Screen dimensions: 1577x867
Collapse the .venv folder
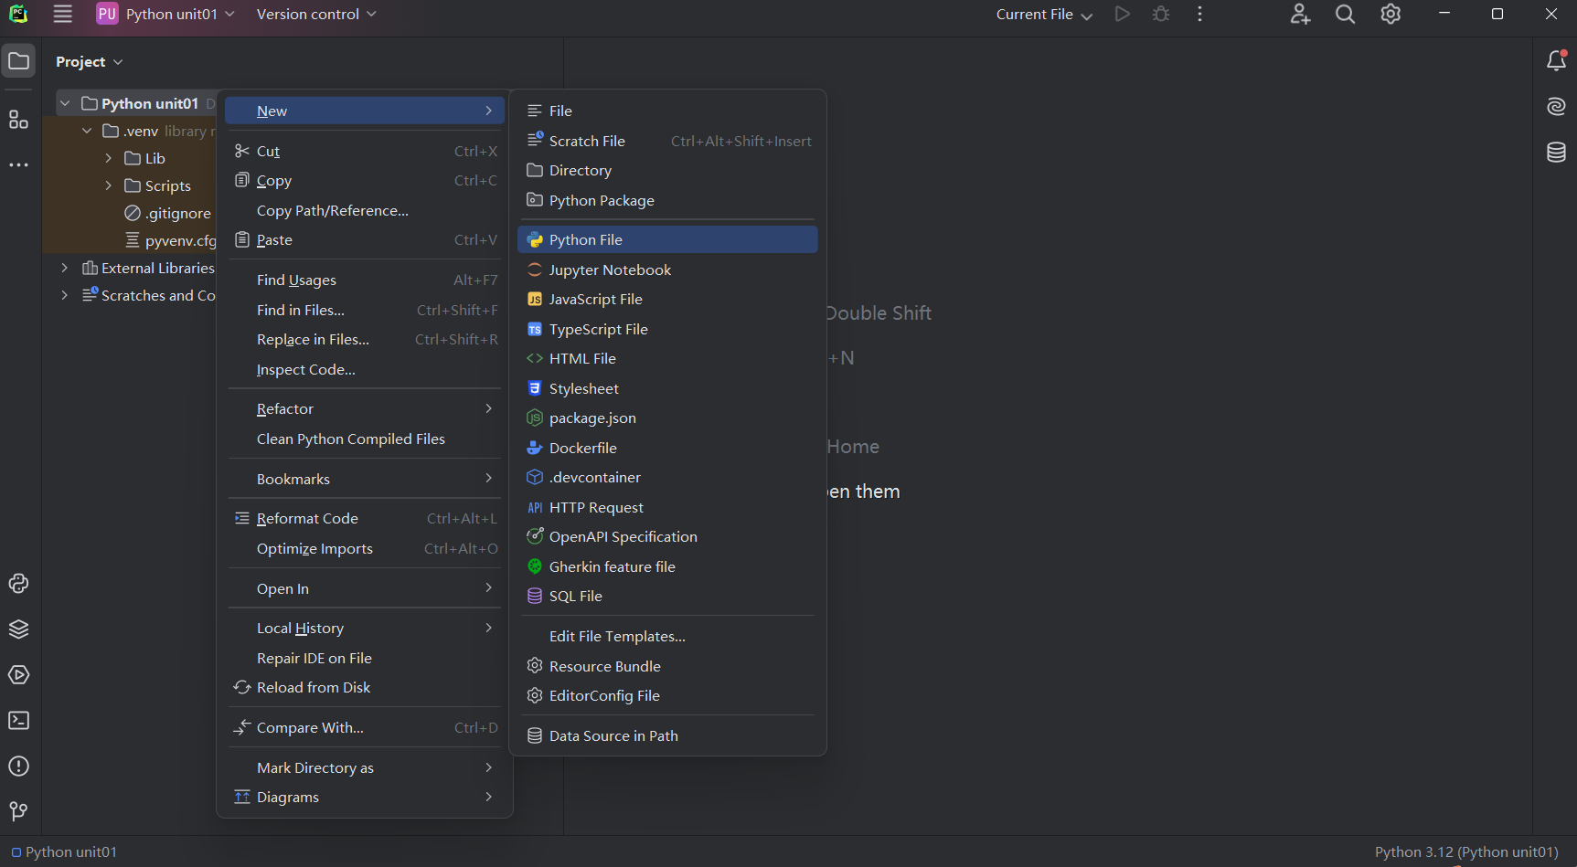point(87,131)
